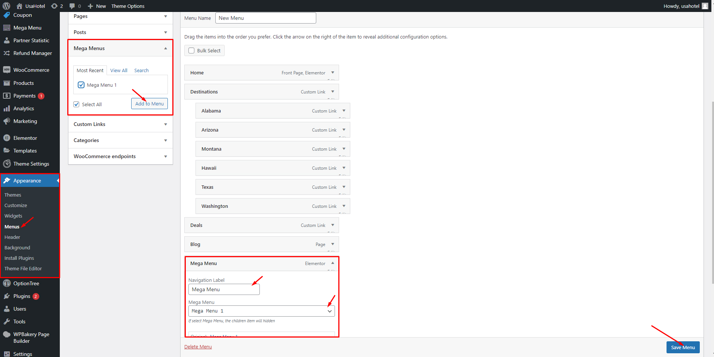This screenshot has width=714, height=357.
Task: Open the Mega Menu 1 select dropdown
Action: click(261, 311)
